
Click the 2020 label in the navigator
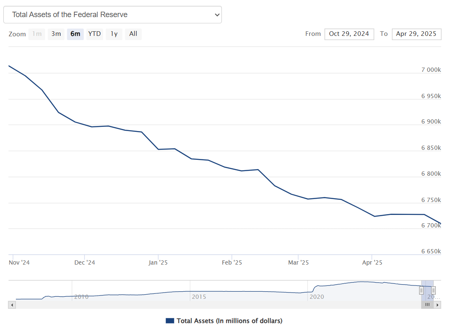[x=317, y=297]
